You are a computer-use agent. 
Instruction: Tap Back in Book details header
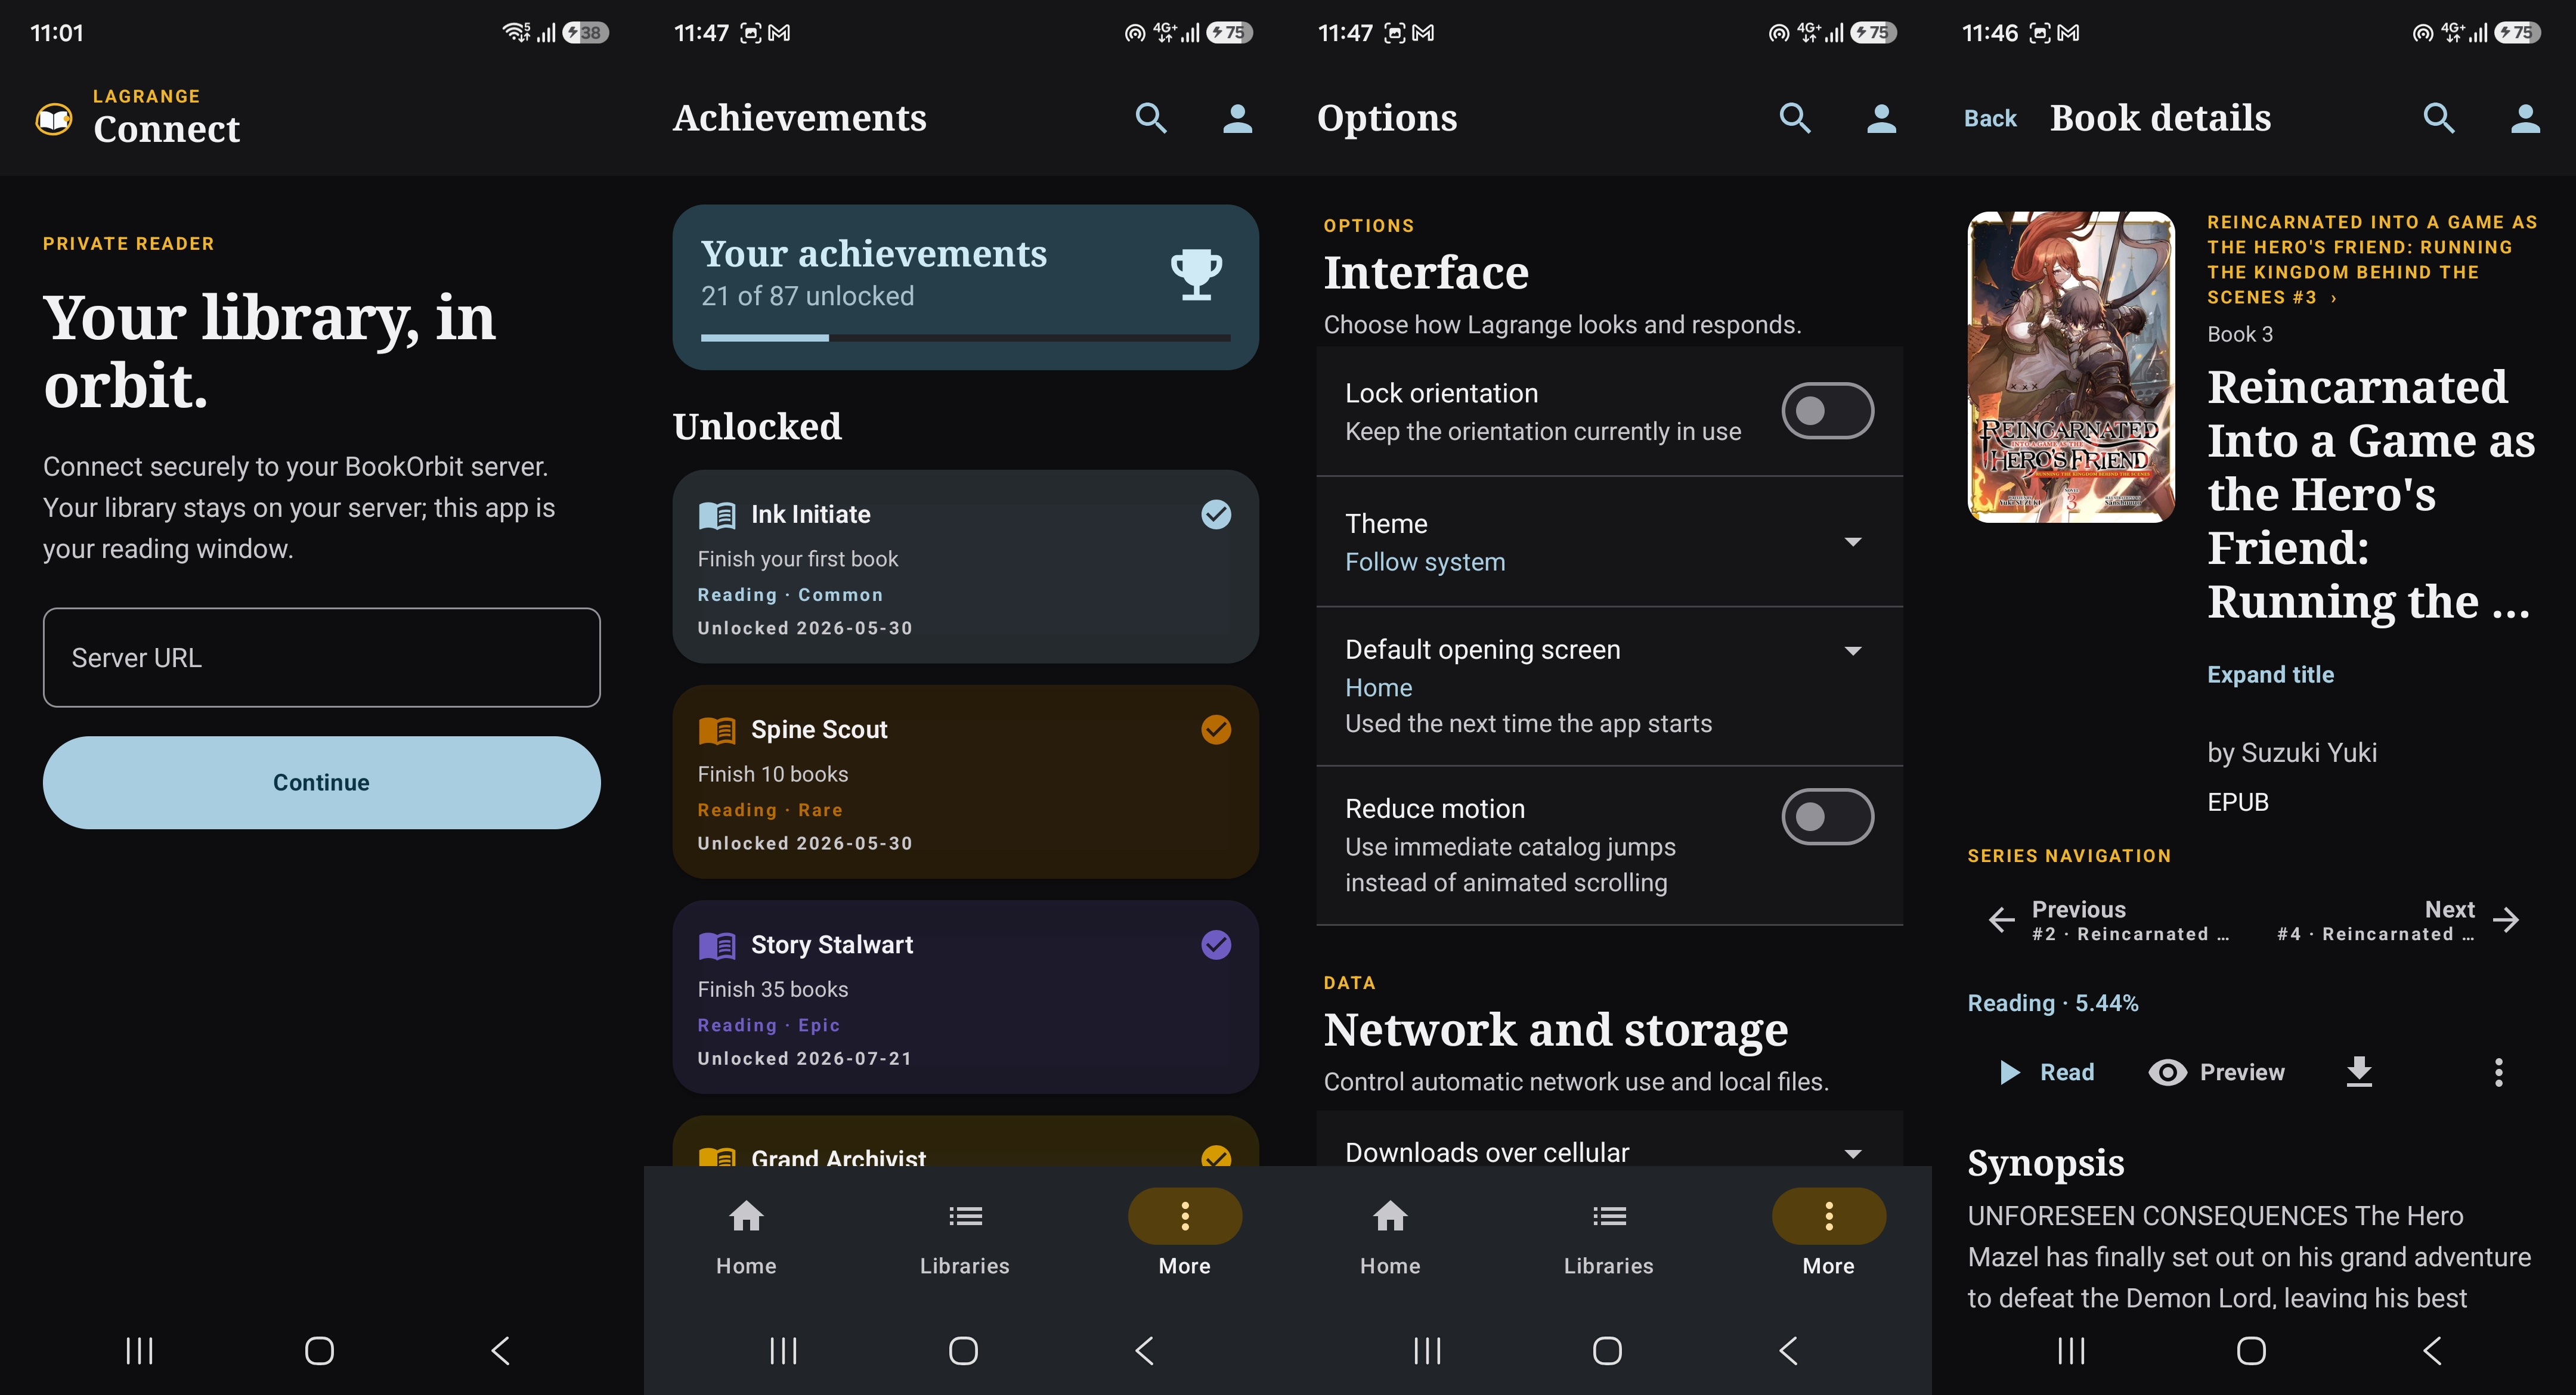pyautogui.click(x=1990, y=119)
